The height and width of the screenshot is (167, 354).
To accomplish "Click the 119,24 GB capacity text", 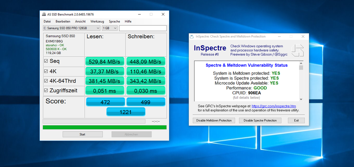I will click(53, 53).
